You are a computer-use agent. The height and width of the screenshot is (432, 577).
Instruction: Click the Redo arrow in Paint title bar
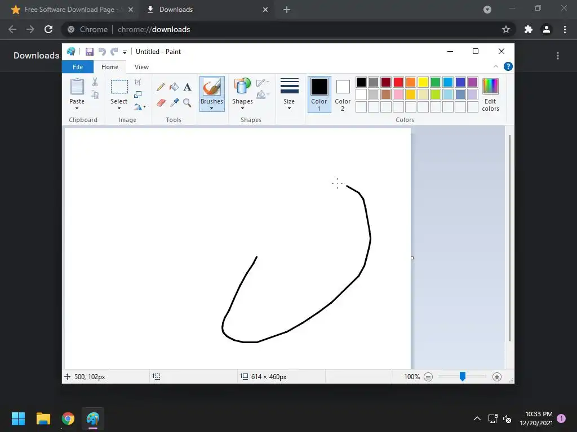pyautogui.click(x=114, y=52)
